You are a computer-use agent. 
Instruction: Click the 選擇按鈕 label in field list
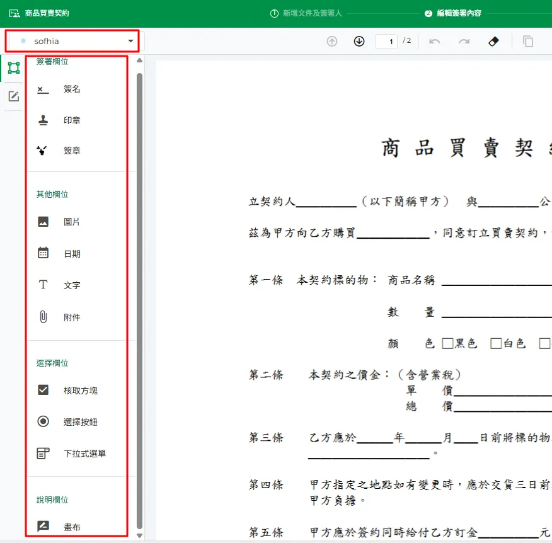pos(81,422)
